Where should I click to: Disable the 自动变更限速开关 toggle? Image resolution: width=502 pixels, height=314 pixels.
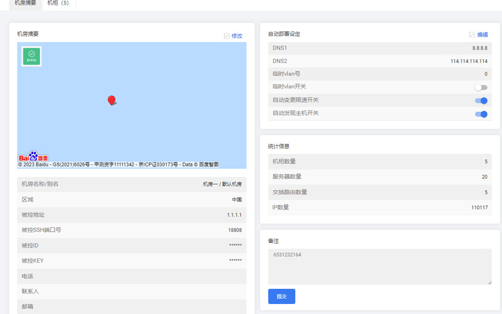point(481,100)
